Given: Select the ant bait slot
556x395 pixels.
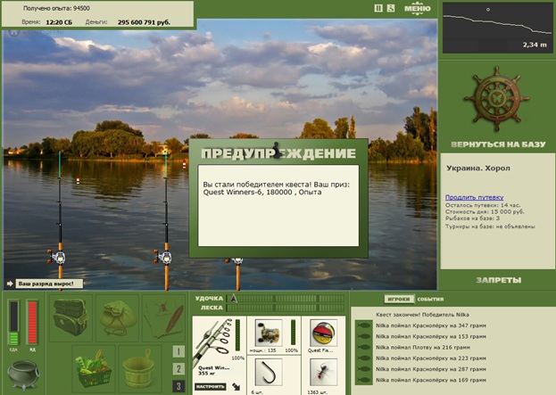Looking at the screenshot, I should coord(323,373).
